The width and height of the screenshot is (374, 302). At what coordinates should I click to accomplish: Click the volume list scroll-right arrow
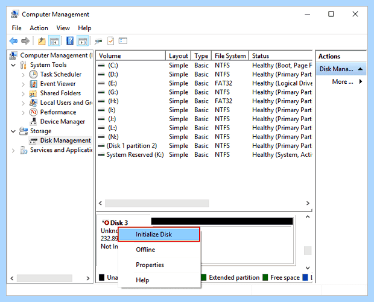[x=308, y=203]
